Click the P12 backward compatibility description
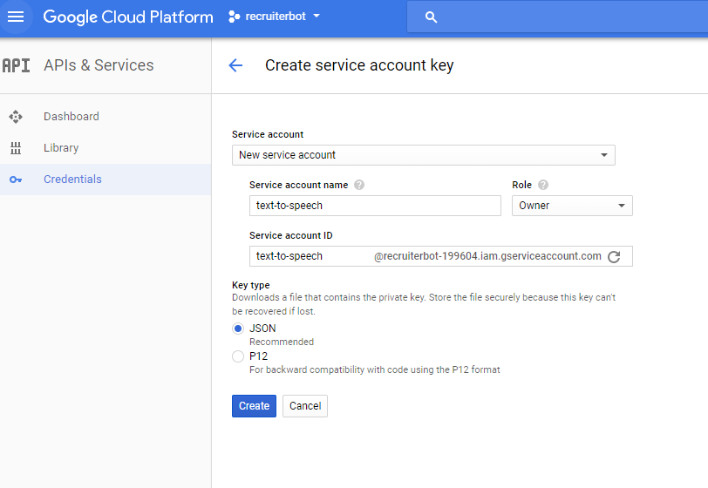Image resolution: width=708 pixels, height=488 pixels. tap(374, 369)
